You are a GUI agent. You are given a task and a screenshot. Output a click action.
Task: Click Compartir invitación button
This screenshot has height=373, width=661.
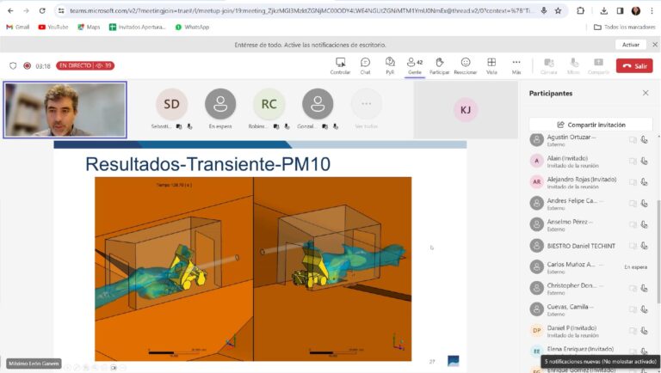pyautogui.click(x=590, y=125)
